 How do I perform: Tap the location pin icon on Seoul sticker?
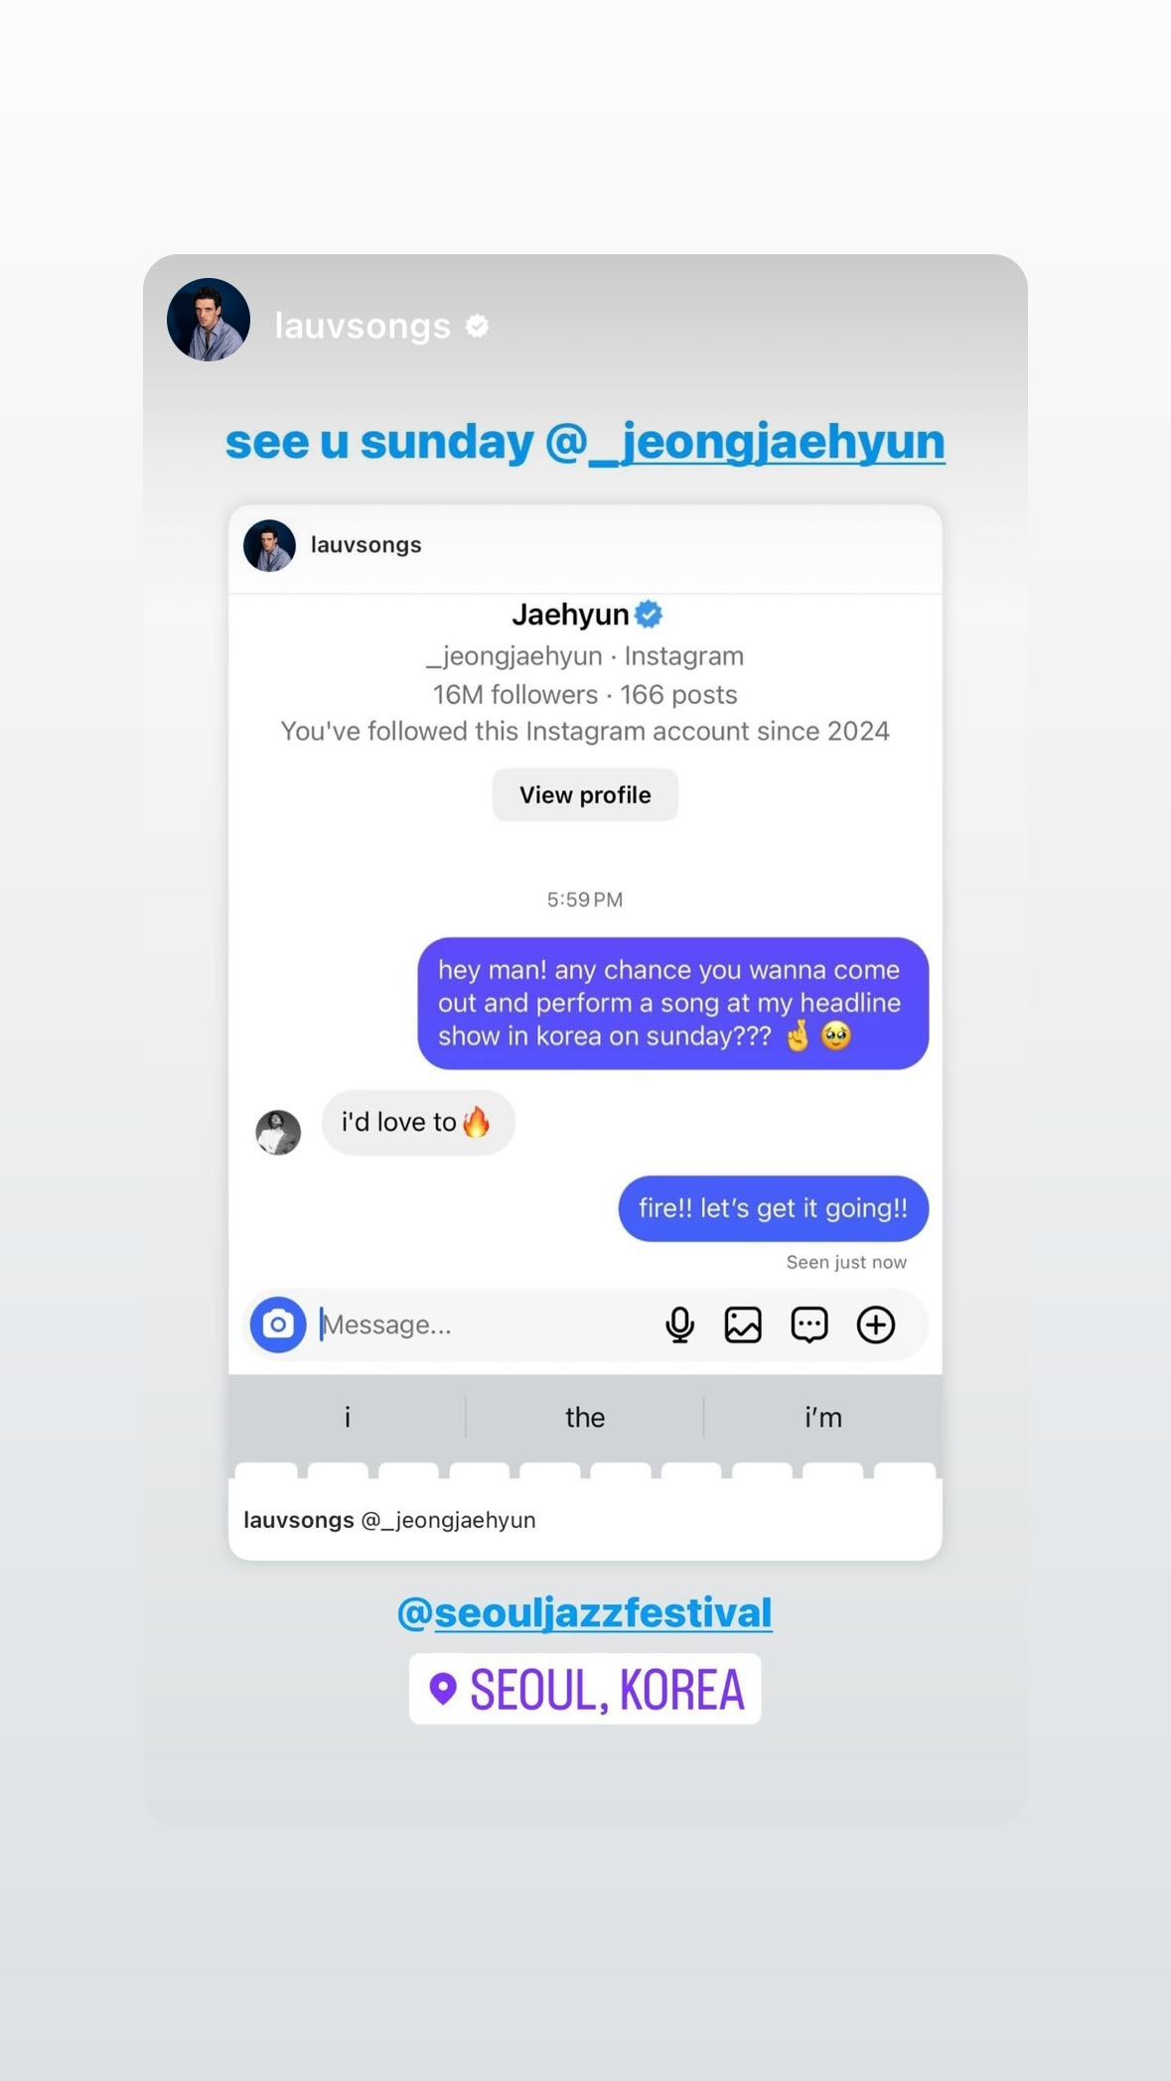[x=443, y=1688]
